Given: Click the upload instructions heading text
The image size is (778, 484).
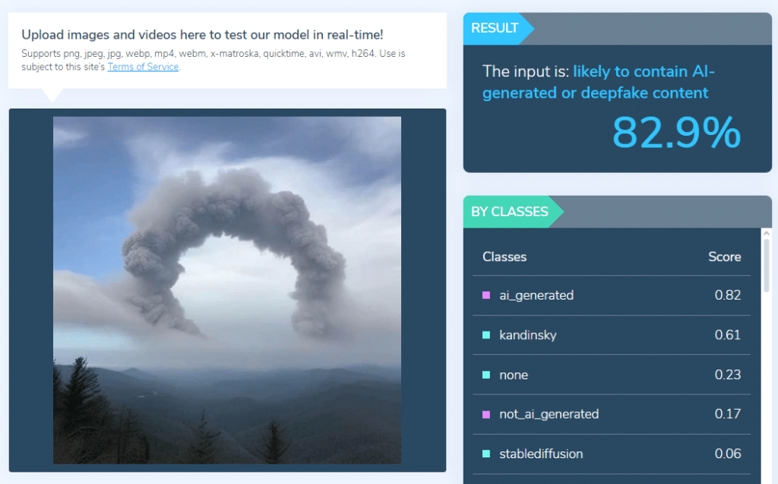Looking at the screenshot, I should click(202, 35).
